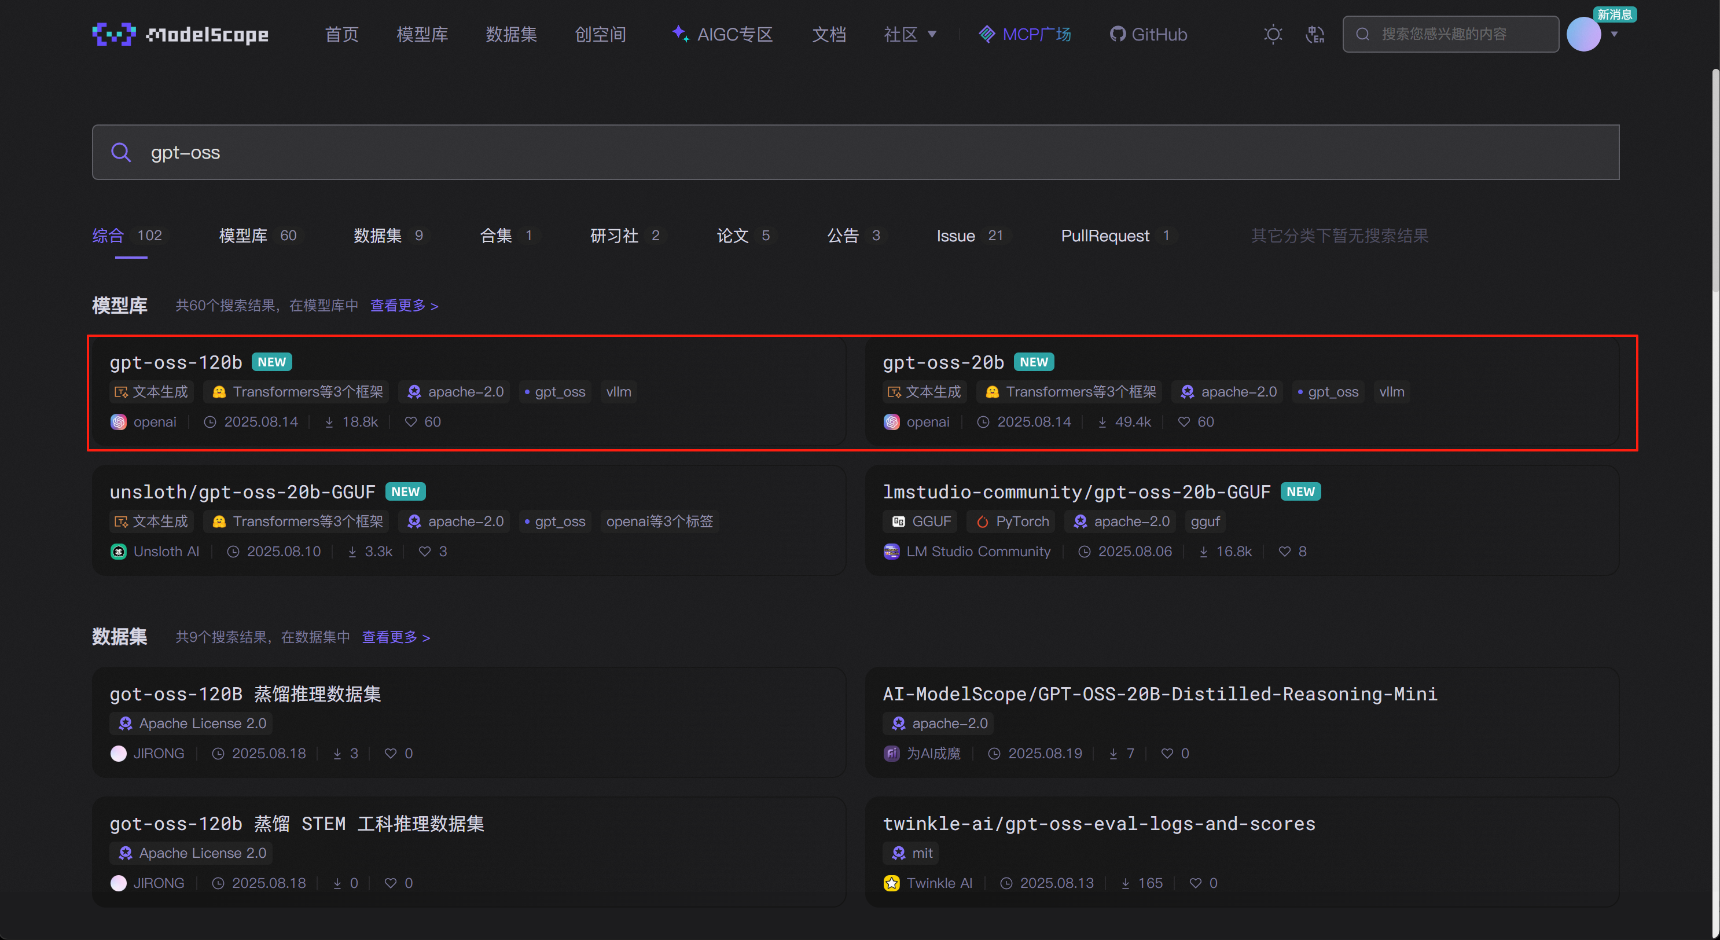Click the openai等3个标签 tag on unsloth card
1720x940 pixels.
coord(660,522)
